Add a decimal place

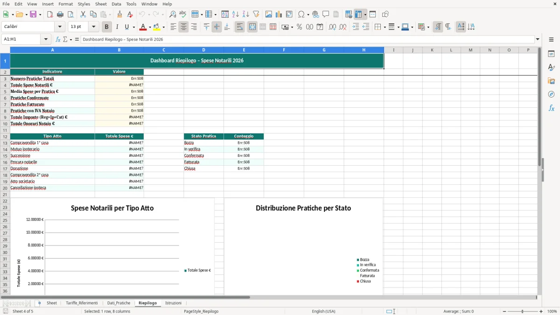pos(332,27)
